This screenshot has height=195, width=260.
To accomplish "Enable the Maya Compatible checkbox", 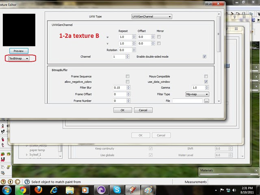I will point(206,76).
